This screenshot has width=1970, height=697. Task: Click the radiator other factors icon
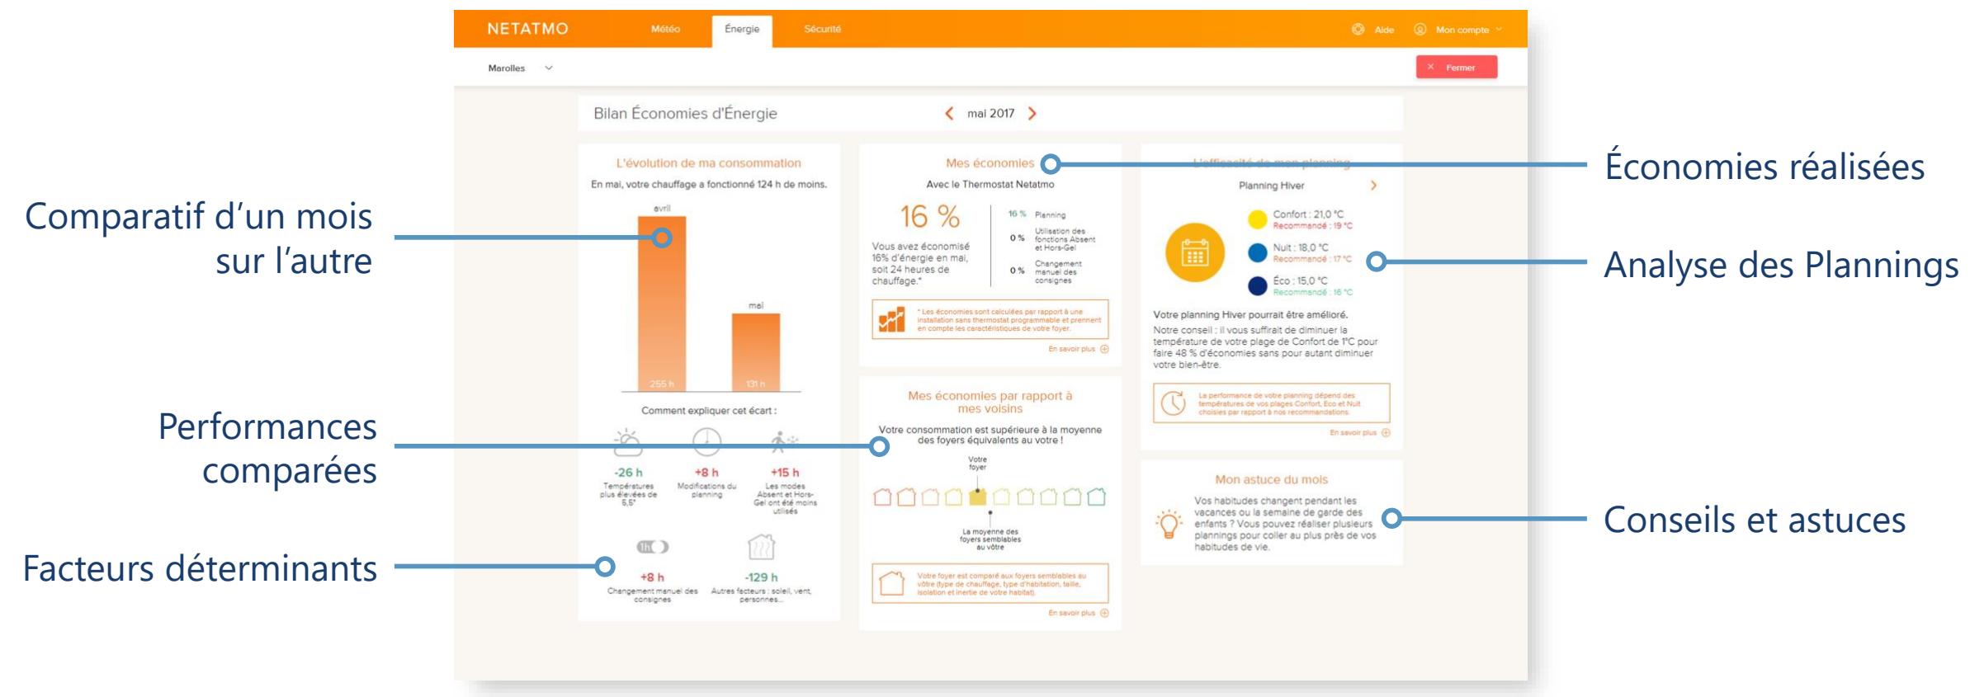pos(761,548)
